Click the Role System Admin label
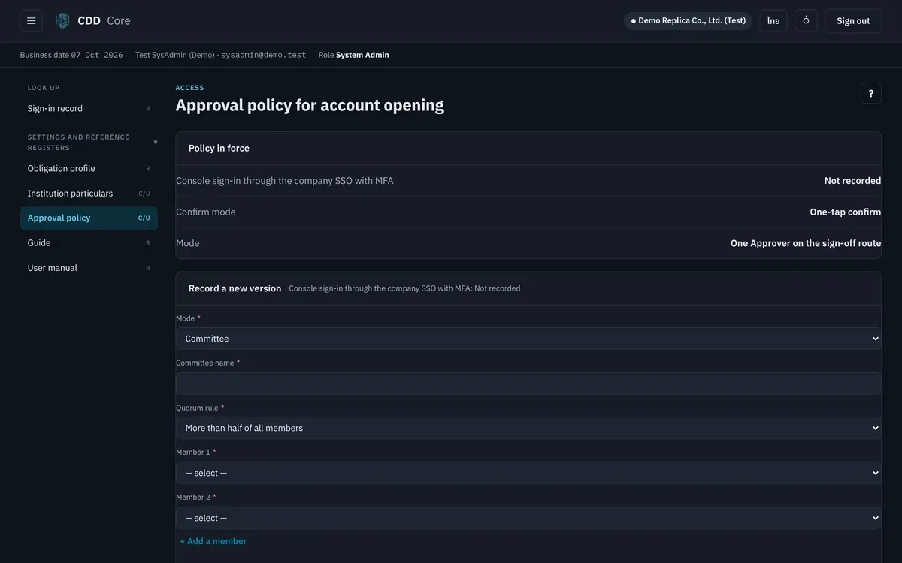This screenshot has width=902, height=563. tap(353, 55)
